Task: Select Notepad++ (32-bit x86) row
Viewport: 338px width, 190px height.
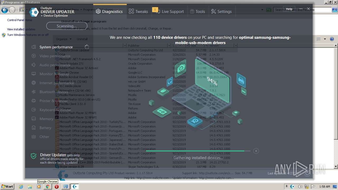Action: click(145, 91)
